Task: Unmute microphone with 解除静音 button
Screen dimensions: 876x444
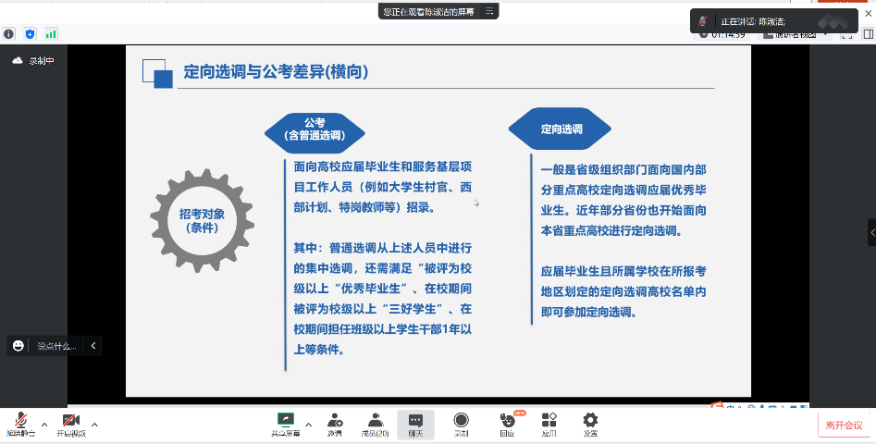Action: tap(19, 424)
